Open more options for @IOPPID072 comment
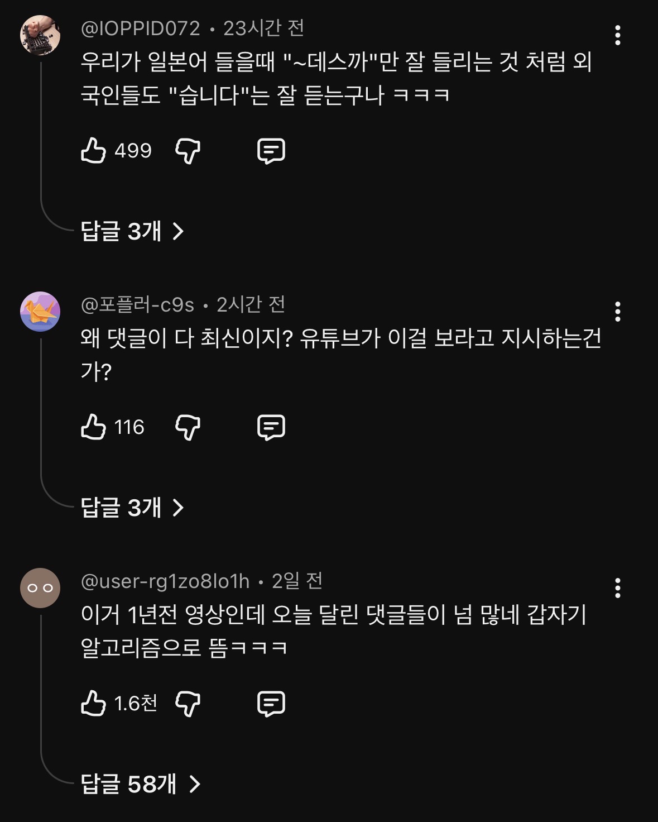Image resolution: width=658 pixels, height=822 pixels. coord(617,35)
